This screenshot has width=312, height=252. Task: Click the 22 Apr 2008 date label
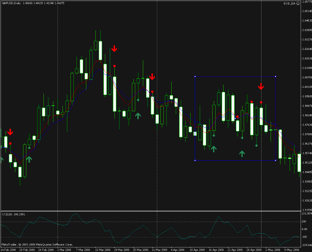click(x=235, y=250)
